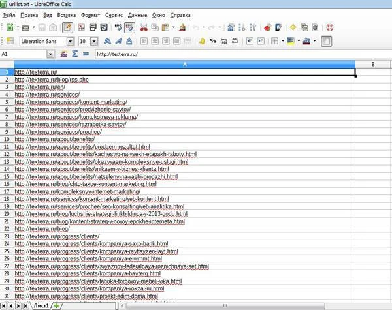Open the new document dropdown arrow

(x=18, y=27)
